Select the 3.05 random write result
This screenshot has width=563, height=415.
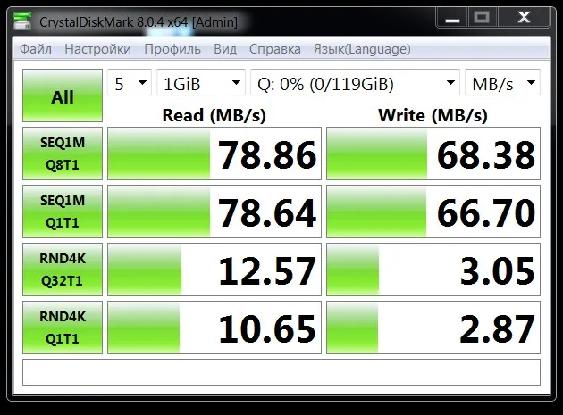click(x=433, y=270)
